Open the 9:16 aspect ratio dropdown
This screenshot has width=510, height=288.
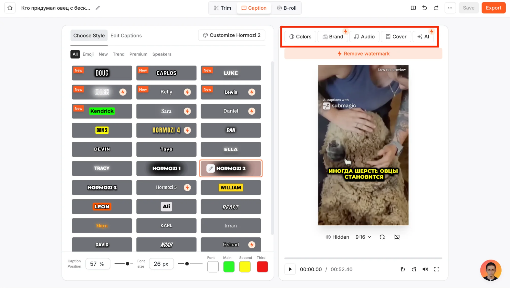pos(363,237)
